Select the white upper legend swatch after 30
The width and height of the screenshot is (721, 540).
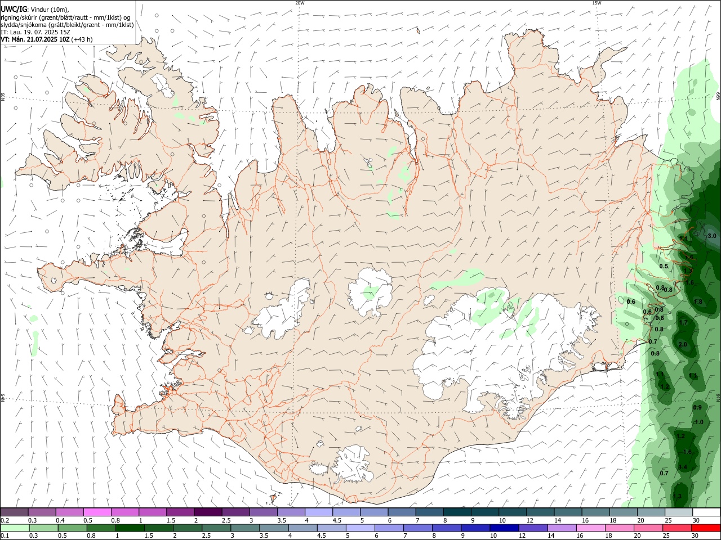(x=706, y=512)
